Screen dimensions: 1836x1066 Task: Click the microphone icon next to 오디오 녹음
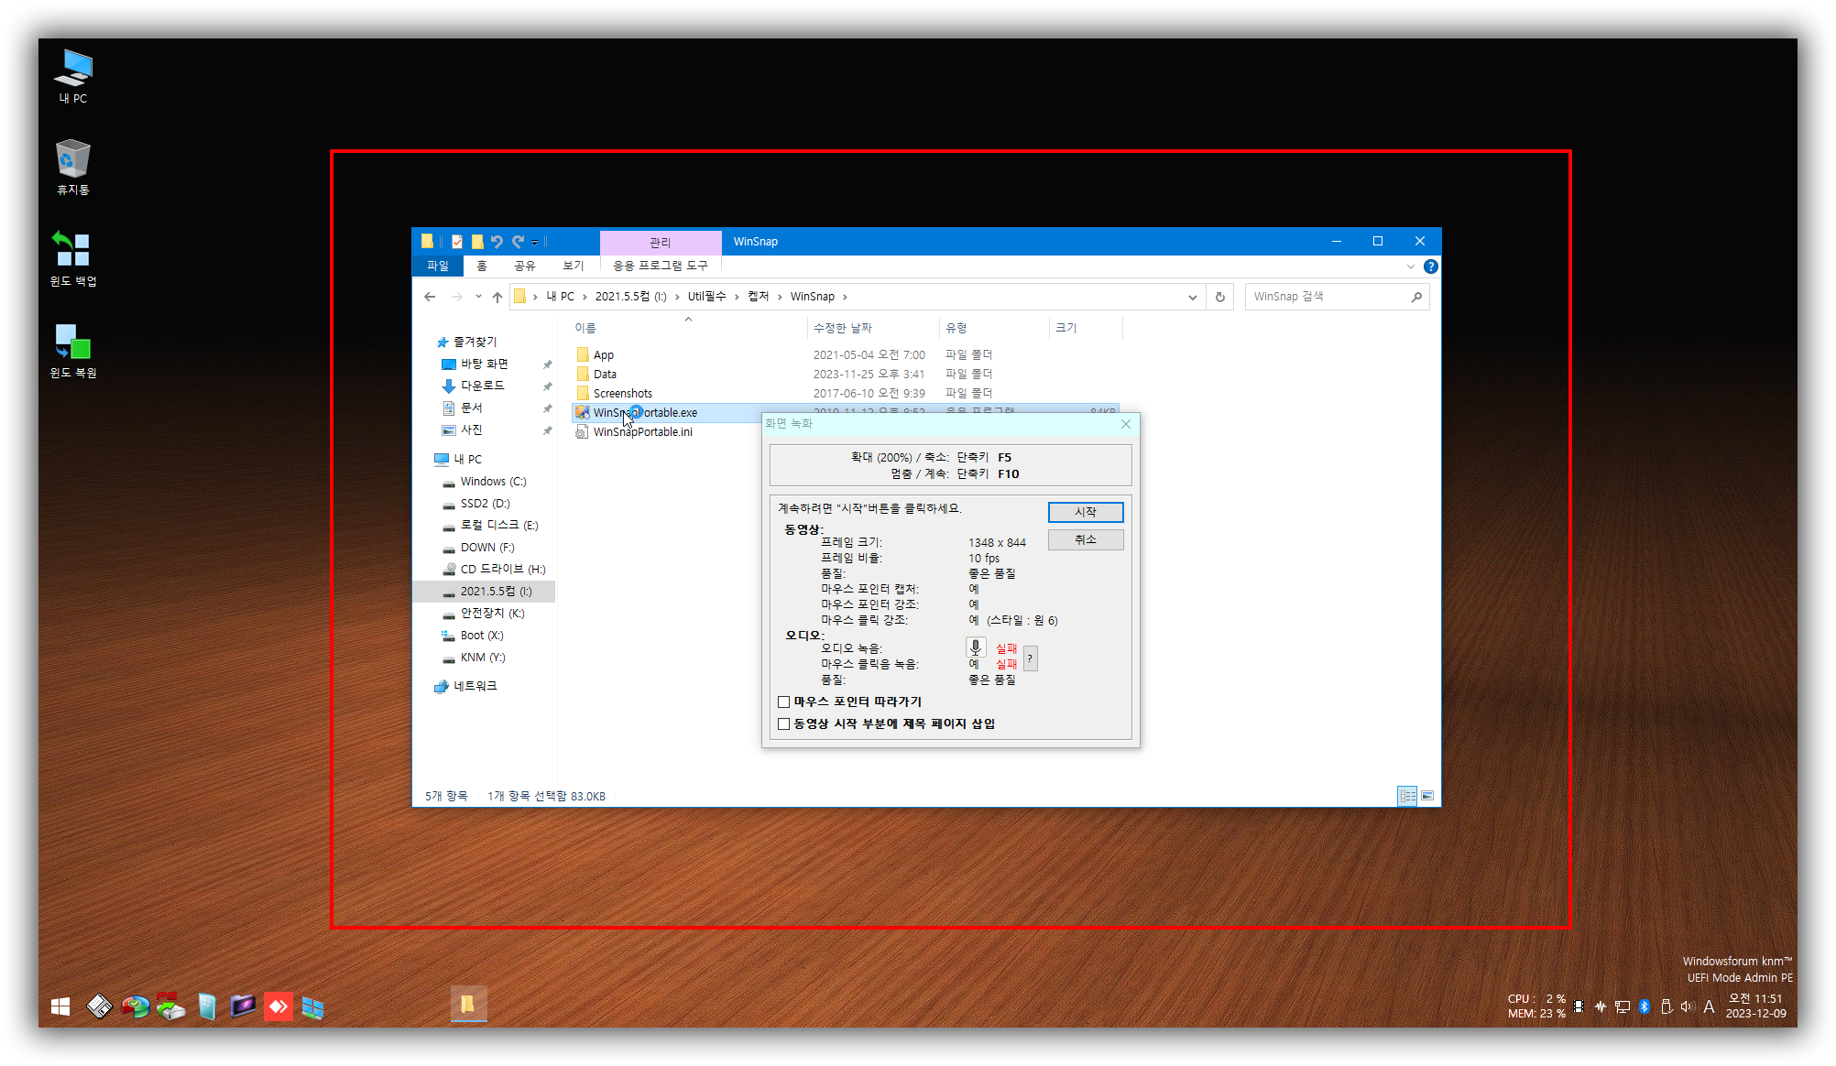coord(976,648)
